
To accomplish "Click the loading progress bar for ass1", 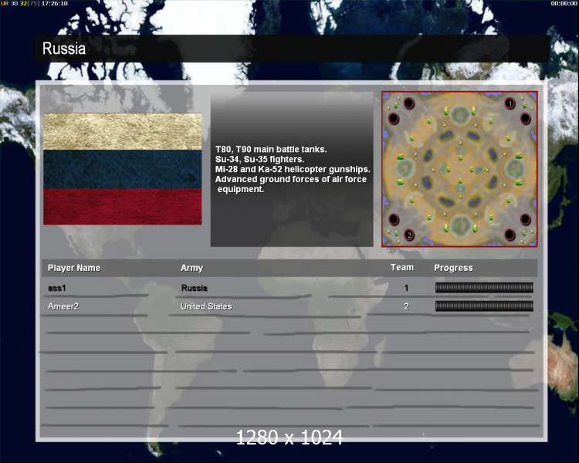I will [484, 288].
